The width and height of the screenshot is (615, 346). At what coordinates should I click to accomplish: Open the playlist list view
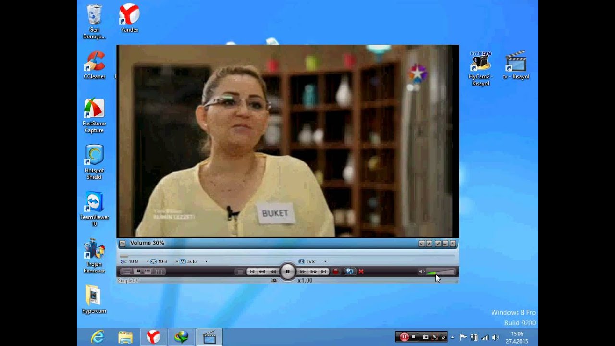(x=127, y=272)
